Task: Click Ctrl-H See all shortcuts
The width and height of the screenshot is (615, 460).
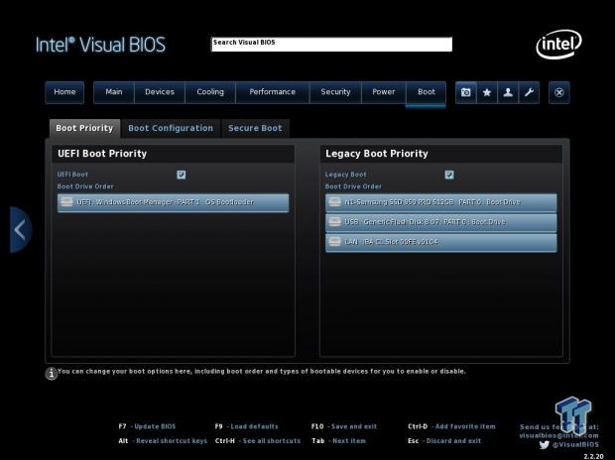Action: 258,441
